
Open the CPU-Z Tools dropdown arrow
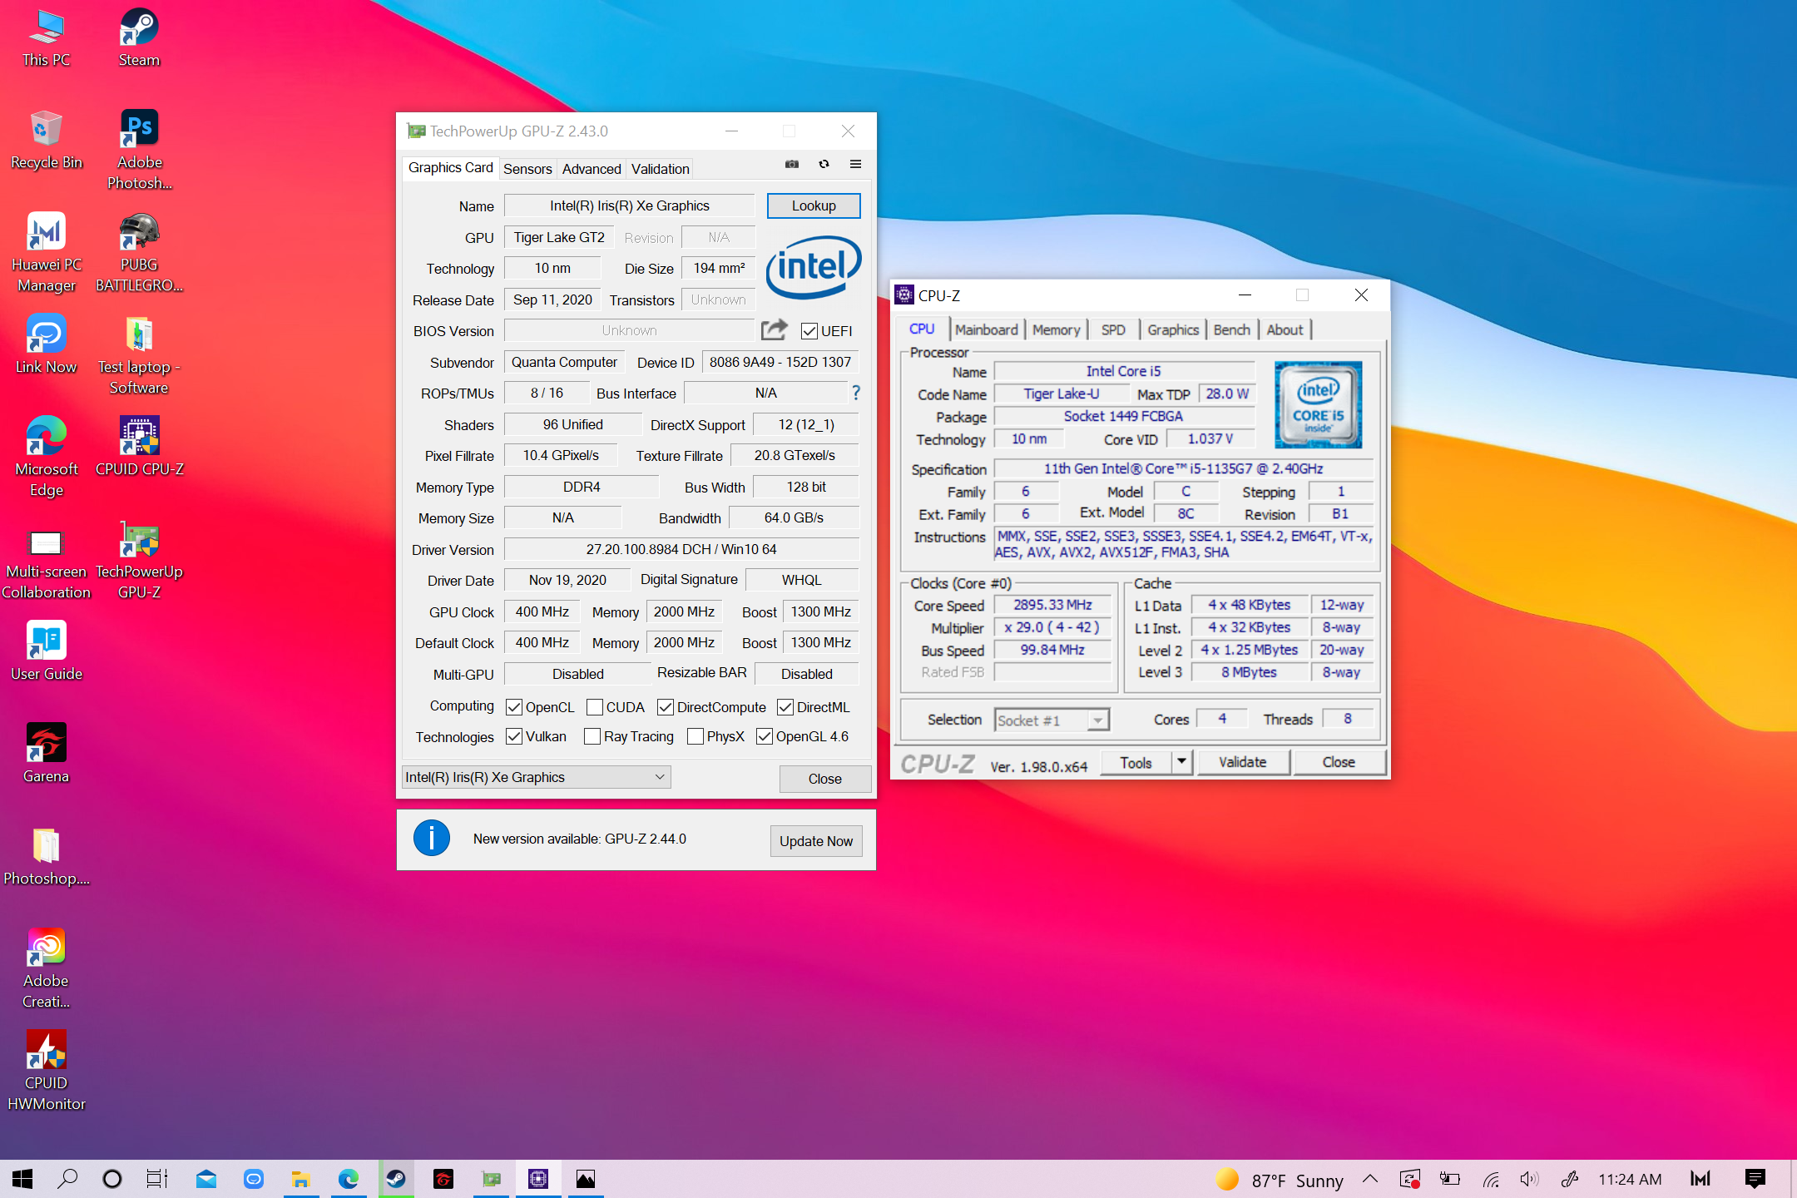1181,761
